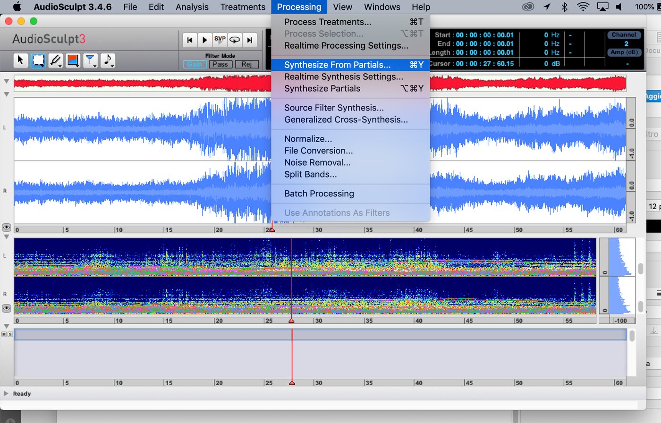This screenshot has width=661, height=423.
Task: Expand the status bar Ready triangle
Action: (x=6, y=393)
